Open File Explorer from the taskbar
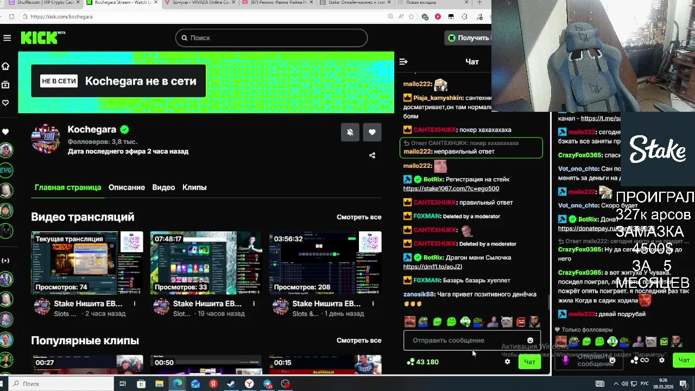The image size is (695, 391). point(159,384)
